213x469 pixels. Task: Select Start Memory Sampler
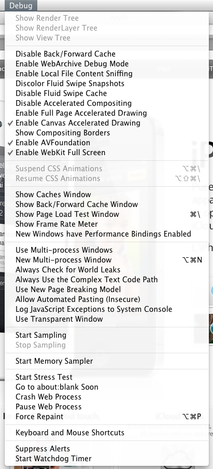tap(107, 361)
